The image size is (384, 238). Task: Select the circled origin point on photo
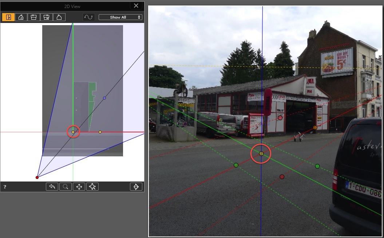261,153
